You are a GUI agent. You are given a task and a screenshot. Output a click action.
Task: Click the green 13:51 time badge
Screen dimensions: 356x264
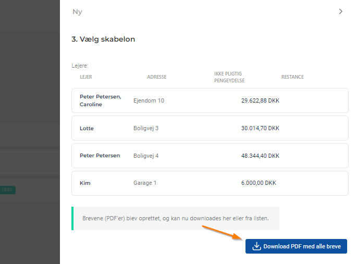[x=8, y=190]
